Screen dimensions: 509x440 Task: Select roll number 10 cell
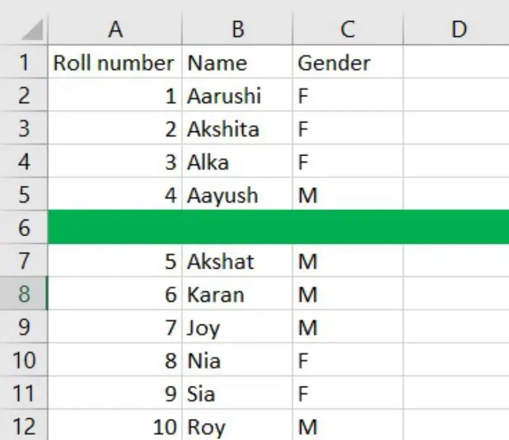click(115, 427)
